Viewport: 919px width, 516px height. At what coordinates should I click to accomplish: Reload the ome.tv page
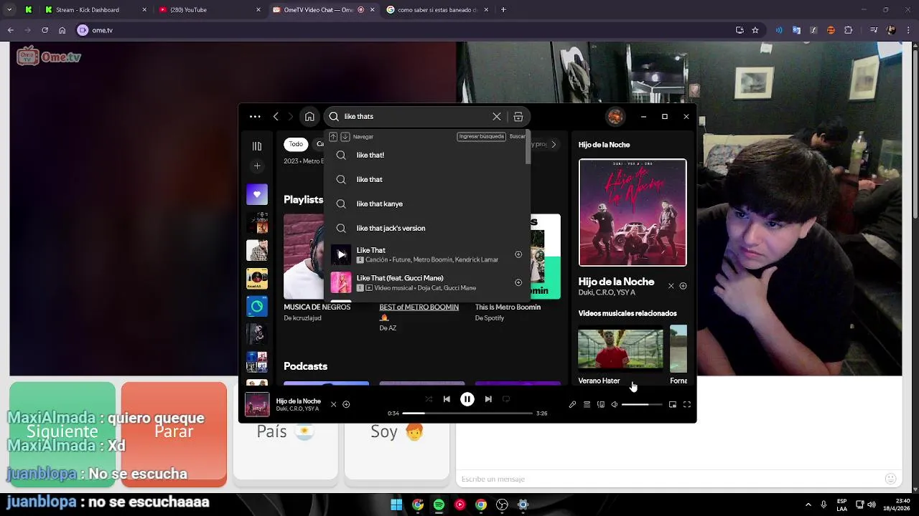[x=45, y=30]
